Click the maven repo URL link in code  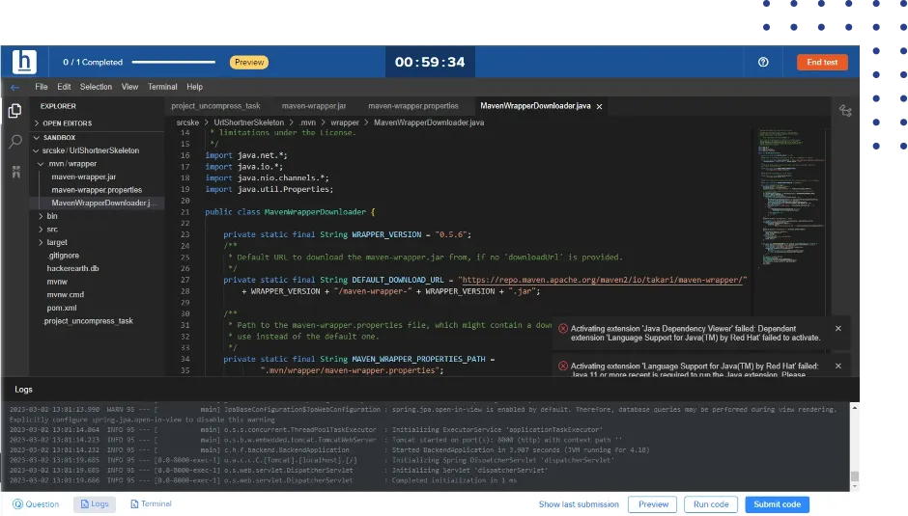click(602, 280)
